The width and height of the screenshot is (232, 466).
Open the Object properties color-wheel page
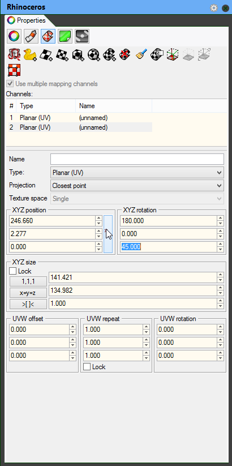[x=14, y=36]
